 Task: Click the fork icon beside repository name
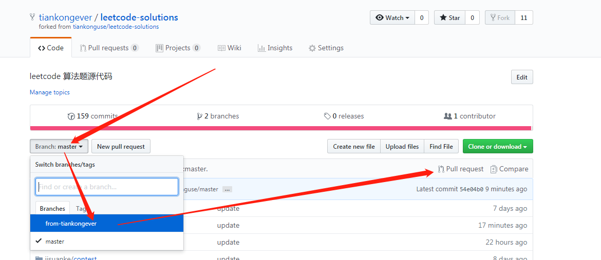[x=33, y=17]
